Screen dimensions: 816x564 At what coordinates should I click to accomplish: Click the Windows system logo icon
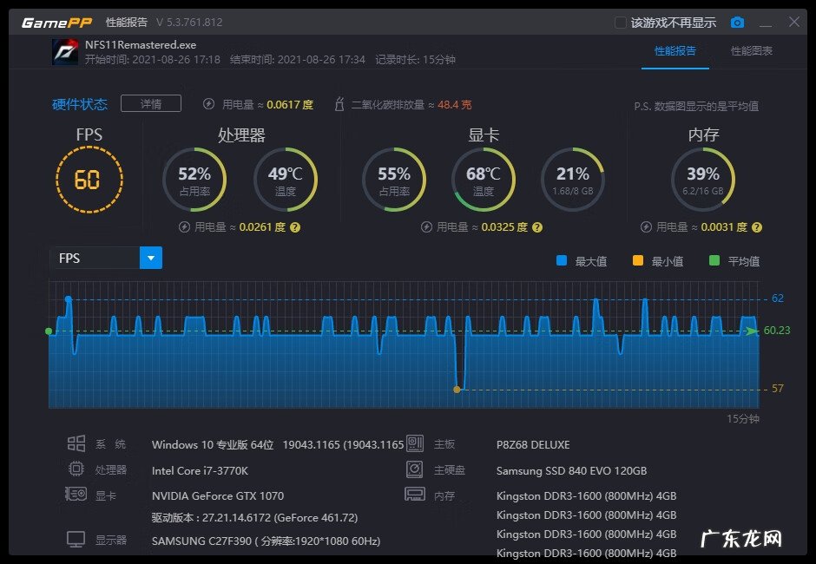tap(76, 444)
